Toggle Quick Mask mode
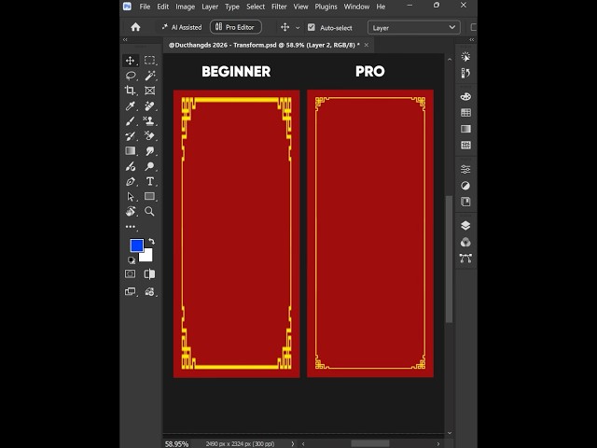This screenshot has height=448, width=597. click(x=130, y=273)
